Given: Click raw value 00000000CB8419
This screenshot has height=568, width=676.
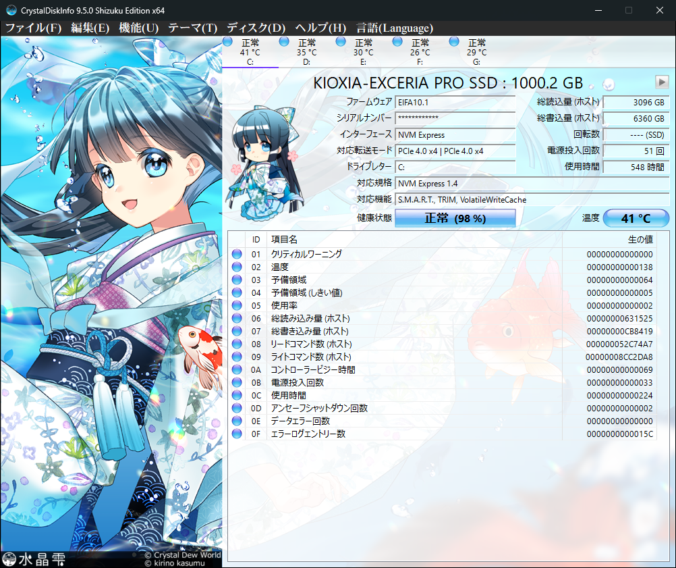Looking at the screenshot, I should [x=619, y=332].
